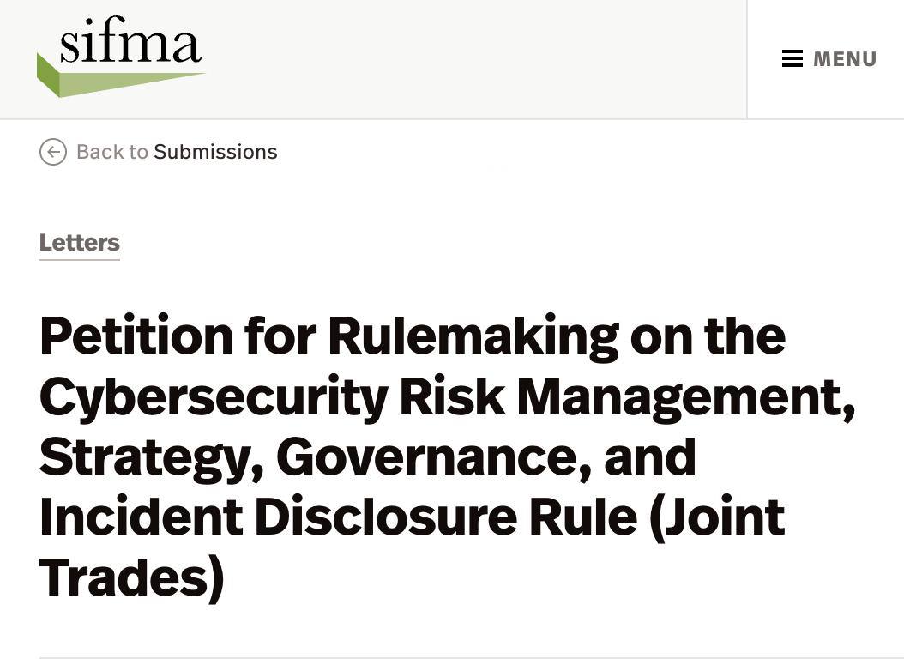The image size is (904, 659).
Task: Click the sifma wordmark logo
Action: (x=130, y=39)
